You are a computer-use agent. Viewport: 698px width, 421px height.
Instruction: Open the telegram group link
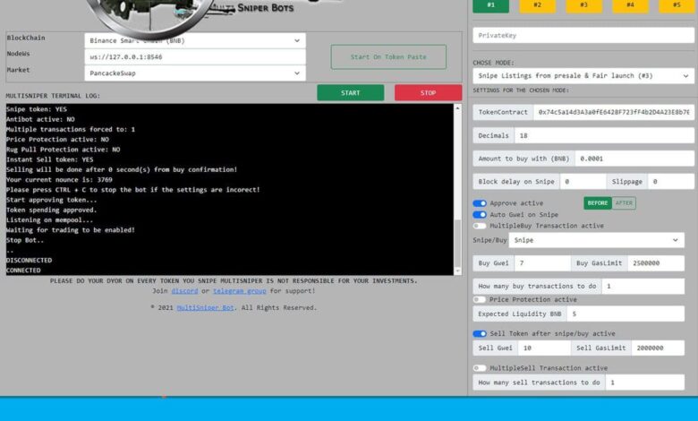click(239, 291)
